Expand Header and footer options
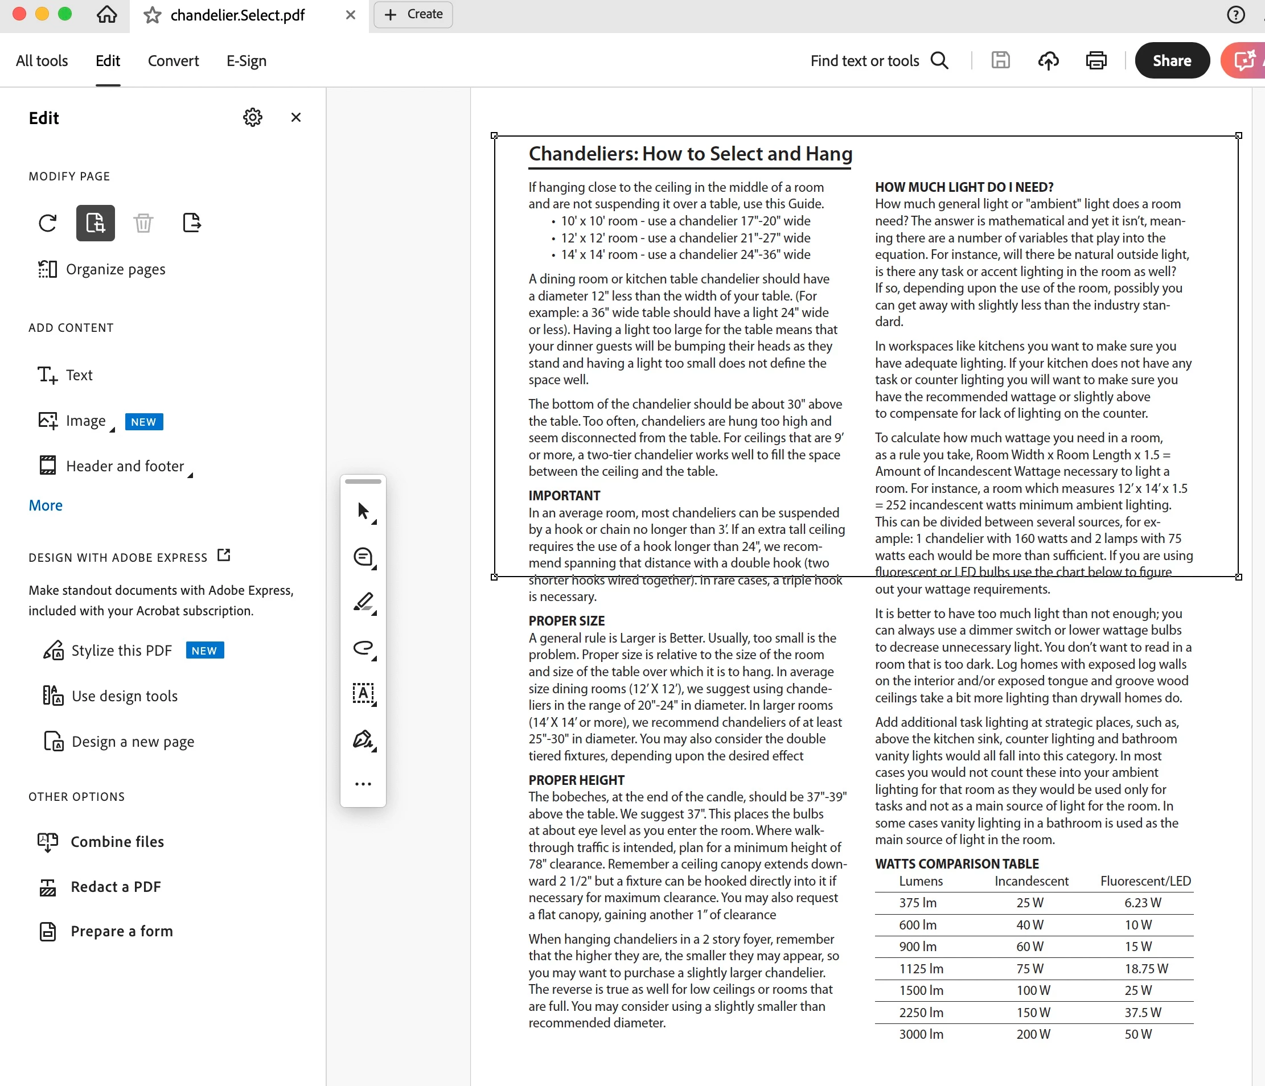The width and height of the screenshot is (1265, 1086). (190, 475)
